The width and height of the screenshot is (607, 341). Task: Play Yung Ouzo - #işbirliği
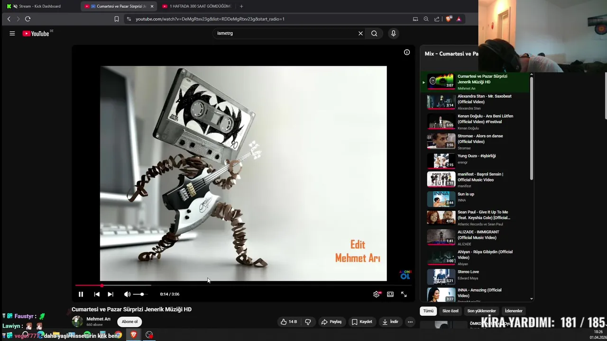[476, 160]
